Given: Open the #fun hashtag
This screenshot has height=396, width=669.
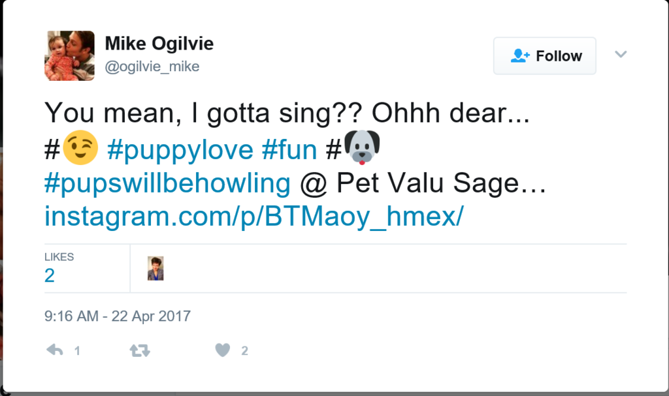Looking at the screenshot, I should [289, 150].
